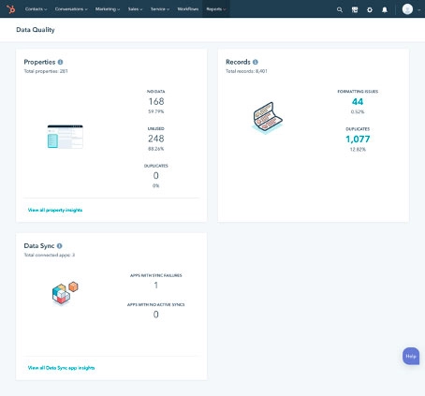The image size is (425, 396).
Task: Click the Data Sync card heading
Action: tap(39, 246)
